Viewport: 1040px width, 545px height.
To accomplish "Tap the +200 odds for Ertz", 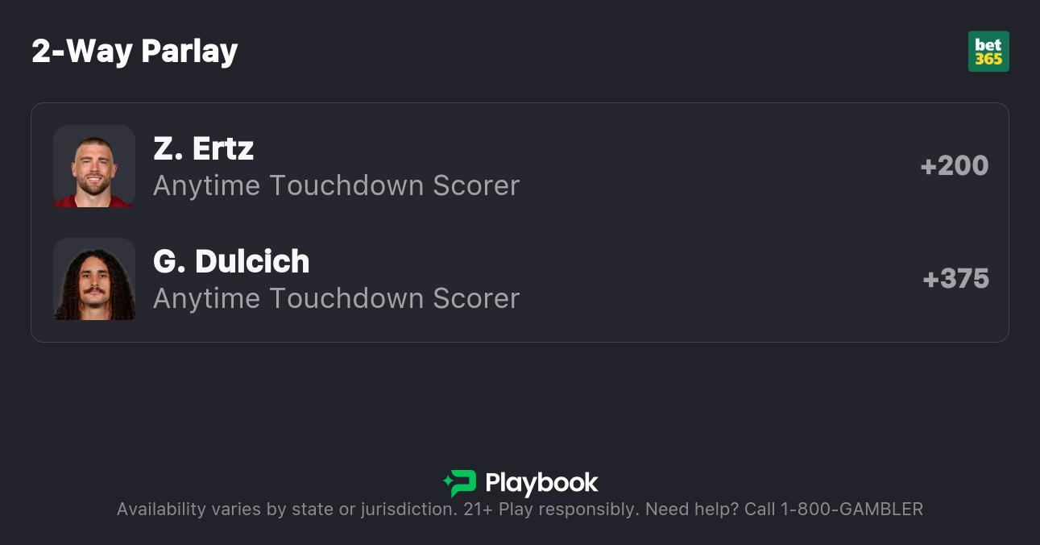I will tap(955, 166).
